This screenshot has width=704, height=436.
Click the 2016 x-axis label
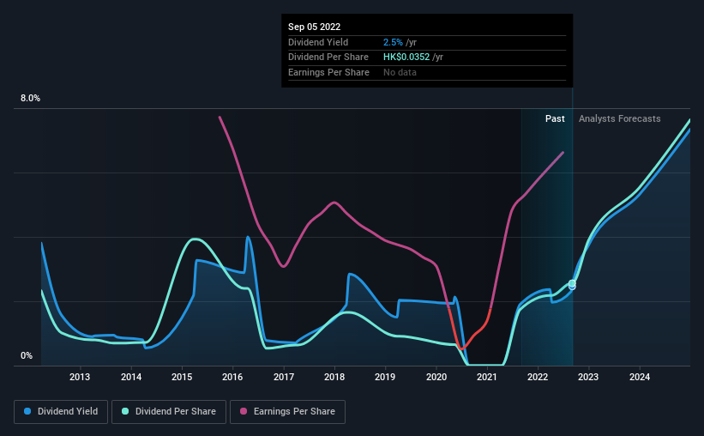[232, 377]
